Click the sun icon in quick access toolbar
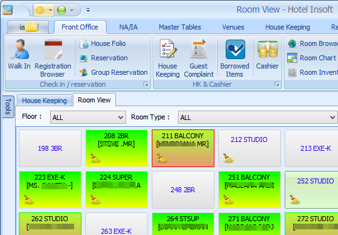The image size is (338, 235). 40,10
